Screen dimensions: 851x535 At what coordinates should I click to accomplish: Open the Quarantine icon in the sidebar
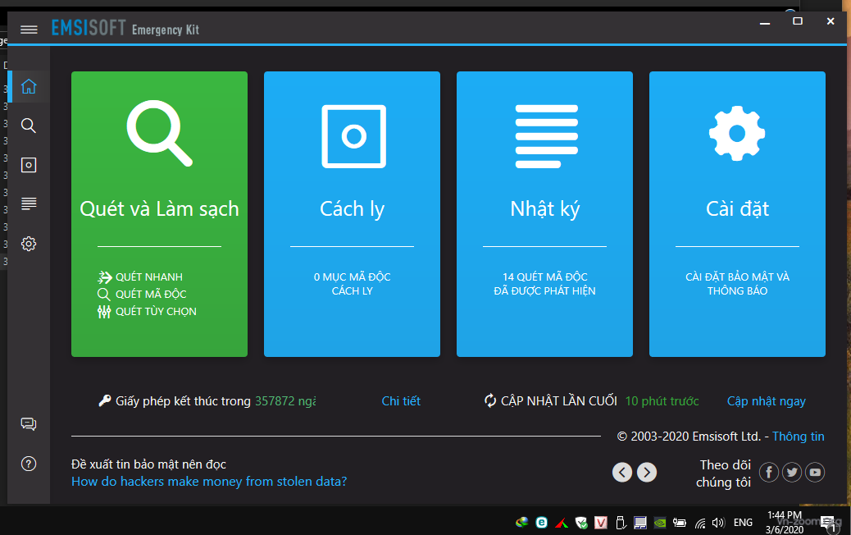coord(29,165)
